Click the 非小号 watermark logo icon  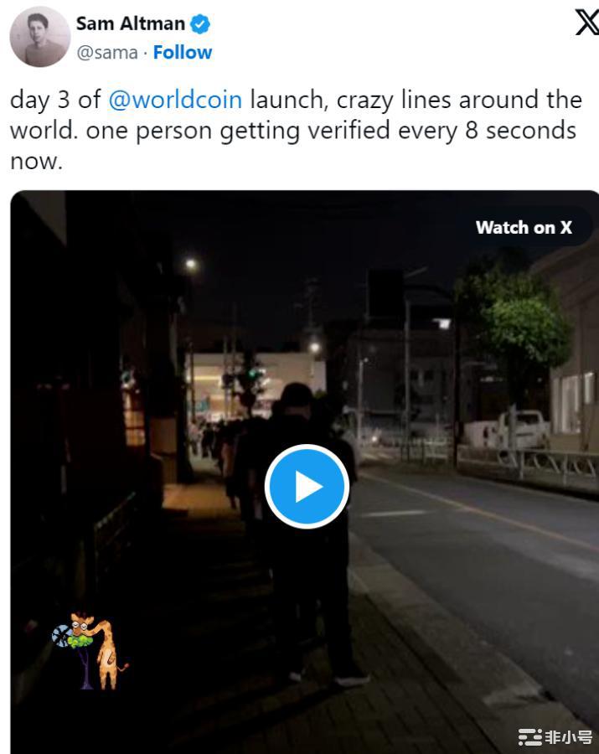pyautogui.click(x=529, y=736)
